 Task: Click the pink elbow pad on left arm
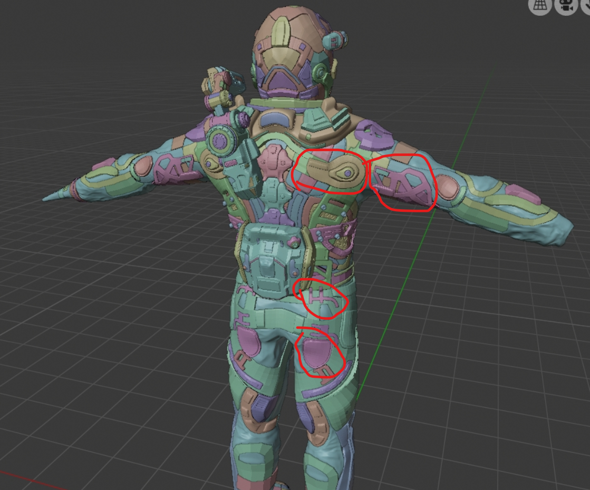[x=142, y=166]
